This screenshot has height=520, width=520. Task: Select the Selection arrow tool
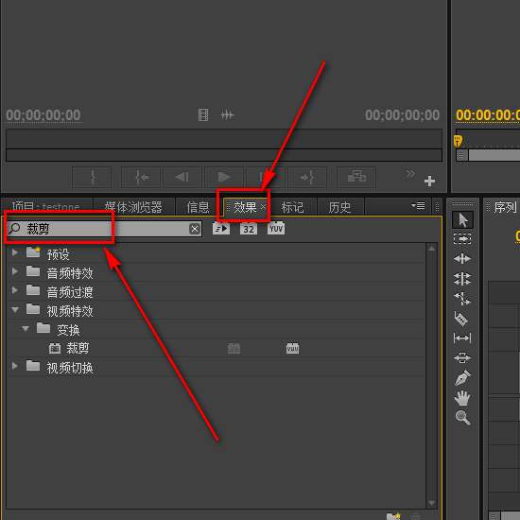(x=462, y=220)
